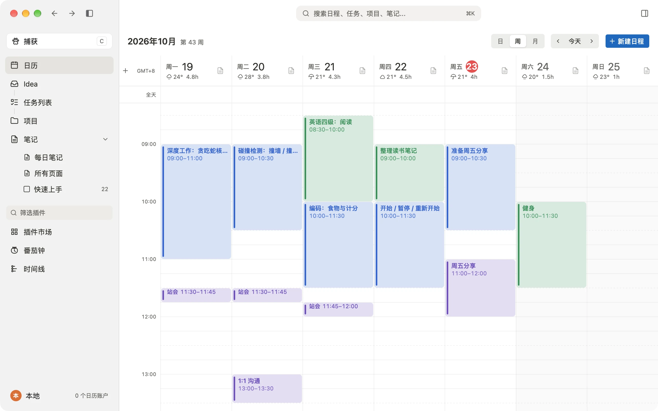Open event 开始 / 暂停 / 重新开始

409,244
